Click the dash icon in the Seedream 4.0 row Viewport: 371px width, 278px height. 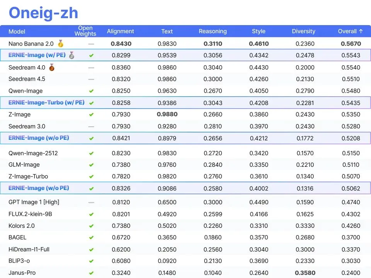pyautogui.click(x=91, y=68)
